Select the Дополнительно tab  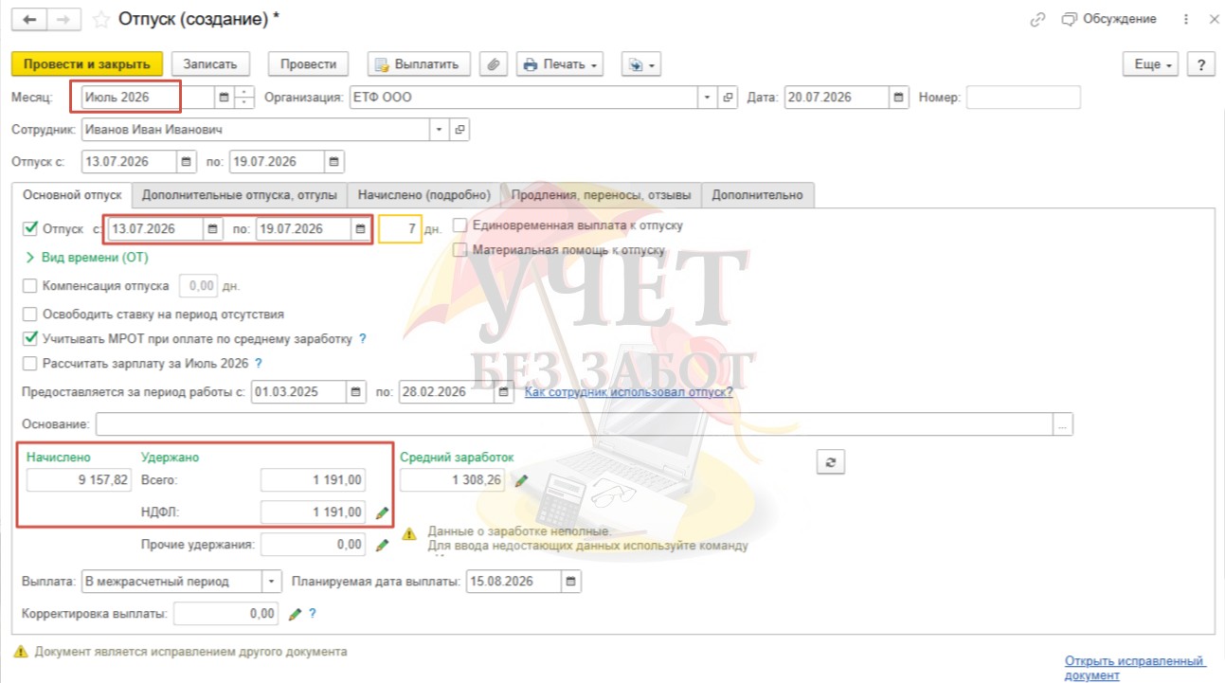[x=758, y=195]
